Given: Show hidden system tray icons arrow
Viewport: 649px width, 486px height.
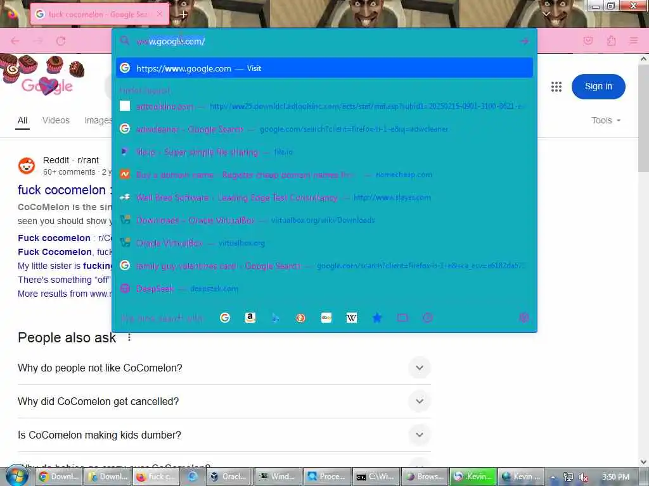Looking at the screenshot, I should [553, 477].
